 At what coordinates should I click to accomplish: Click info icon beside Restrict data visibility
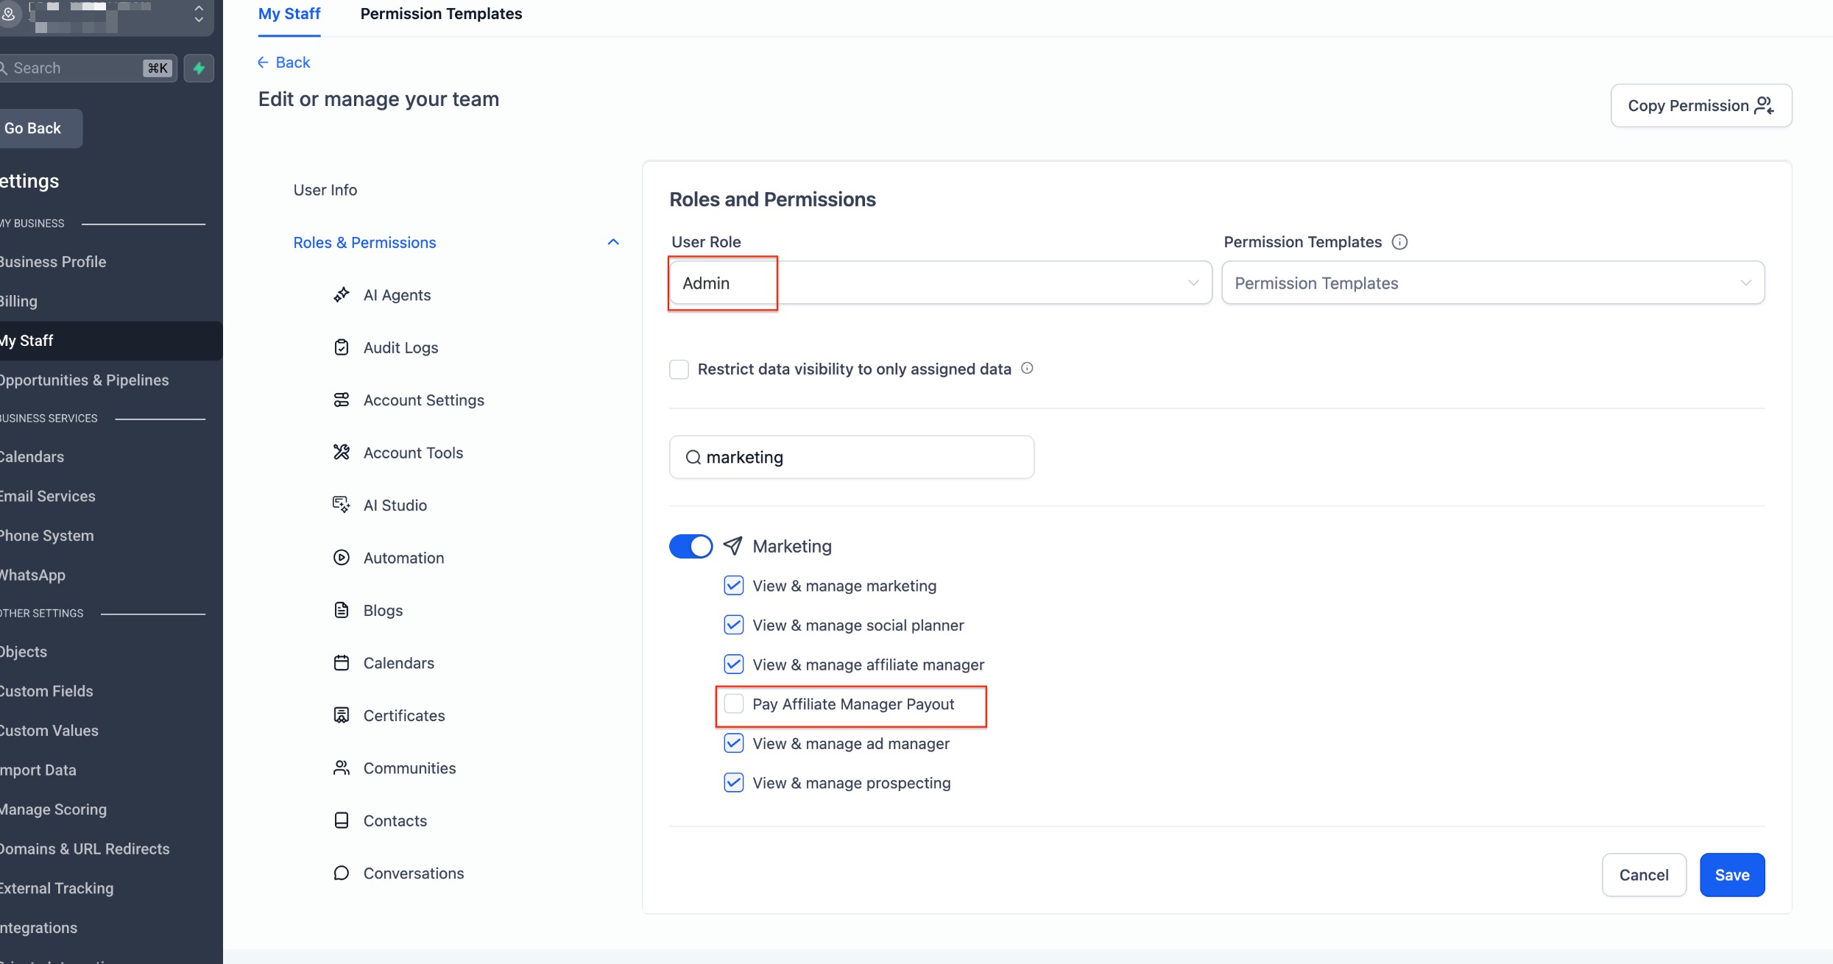1027,368
